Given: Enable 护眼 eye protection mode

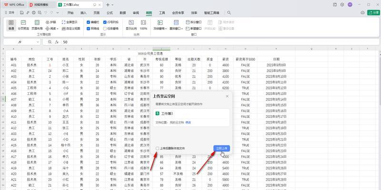Looking at the screenshot, I should coord(50,22).
